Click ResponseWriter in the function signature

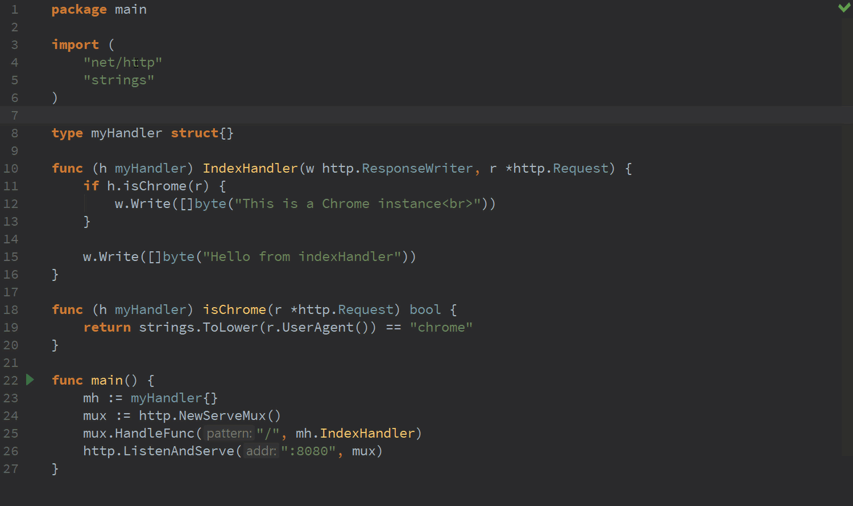(x=417, y=168)
